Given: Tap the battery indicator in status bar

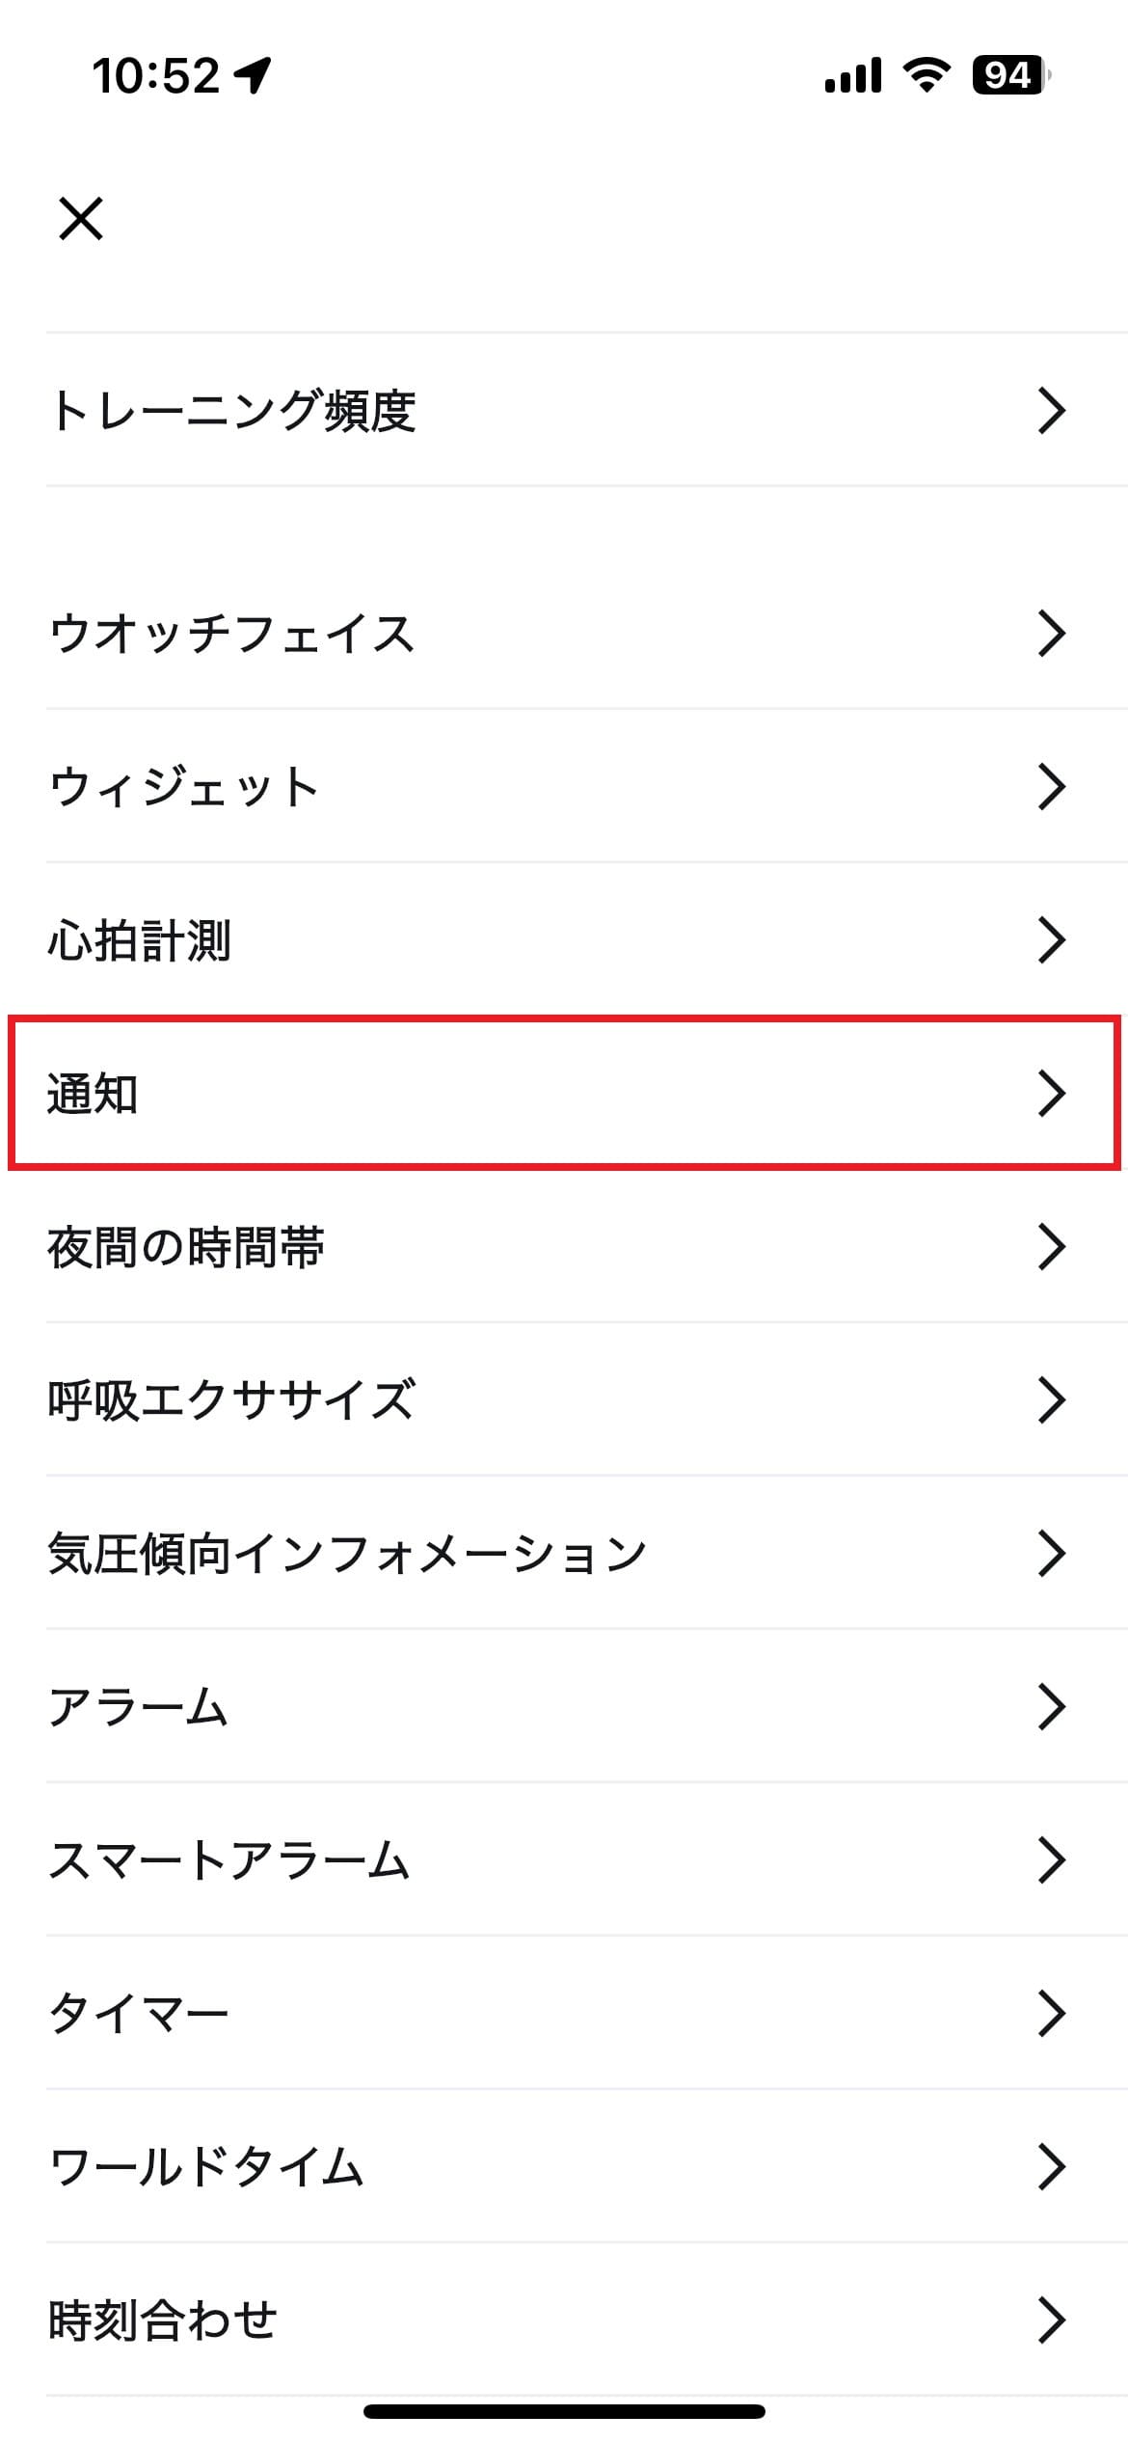Looking at the screenshot, I should [x=1009, y=75].
